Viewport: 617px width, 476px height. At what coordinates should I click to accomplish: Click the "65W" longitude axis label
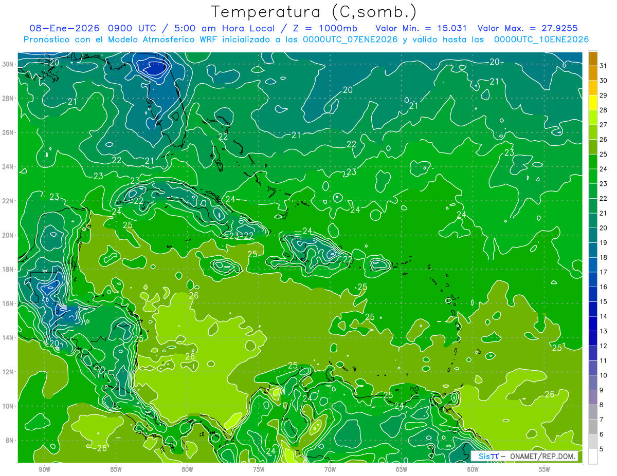[x=402, y=469]
